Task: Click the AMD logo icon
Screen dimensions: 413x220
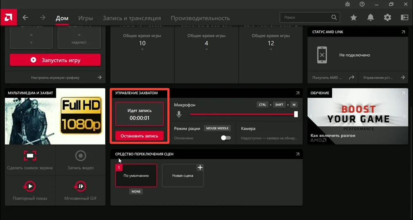Action: tap(8, 18)
